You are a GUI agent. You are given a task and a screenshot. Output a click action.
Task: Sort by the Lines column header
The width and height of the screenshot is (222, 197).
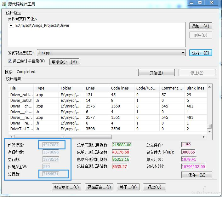(97, 88)
